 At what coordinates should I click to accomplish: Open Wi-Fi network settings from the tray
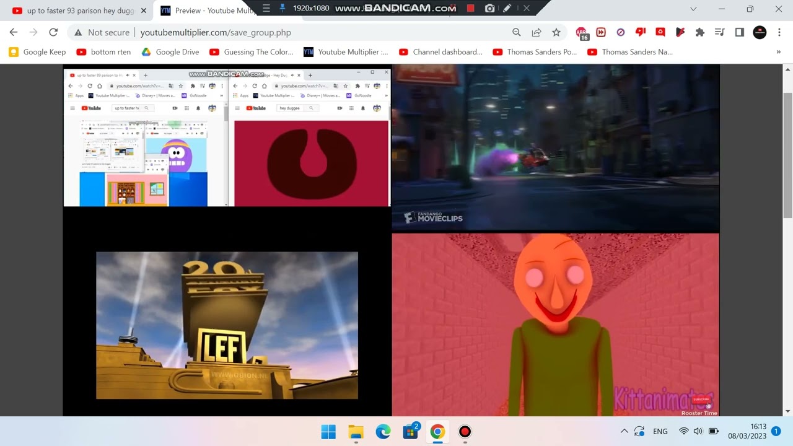(x=684, y=431)
